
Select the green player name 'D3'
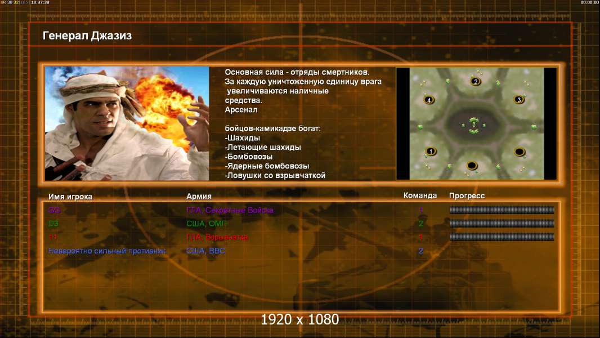[x=53, y=224]
